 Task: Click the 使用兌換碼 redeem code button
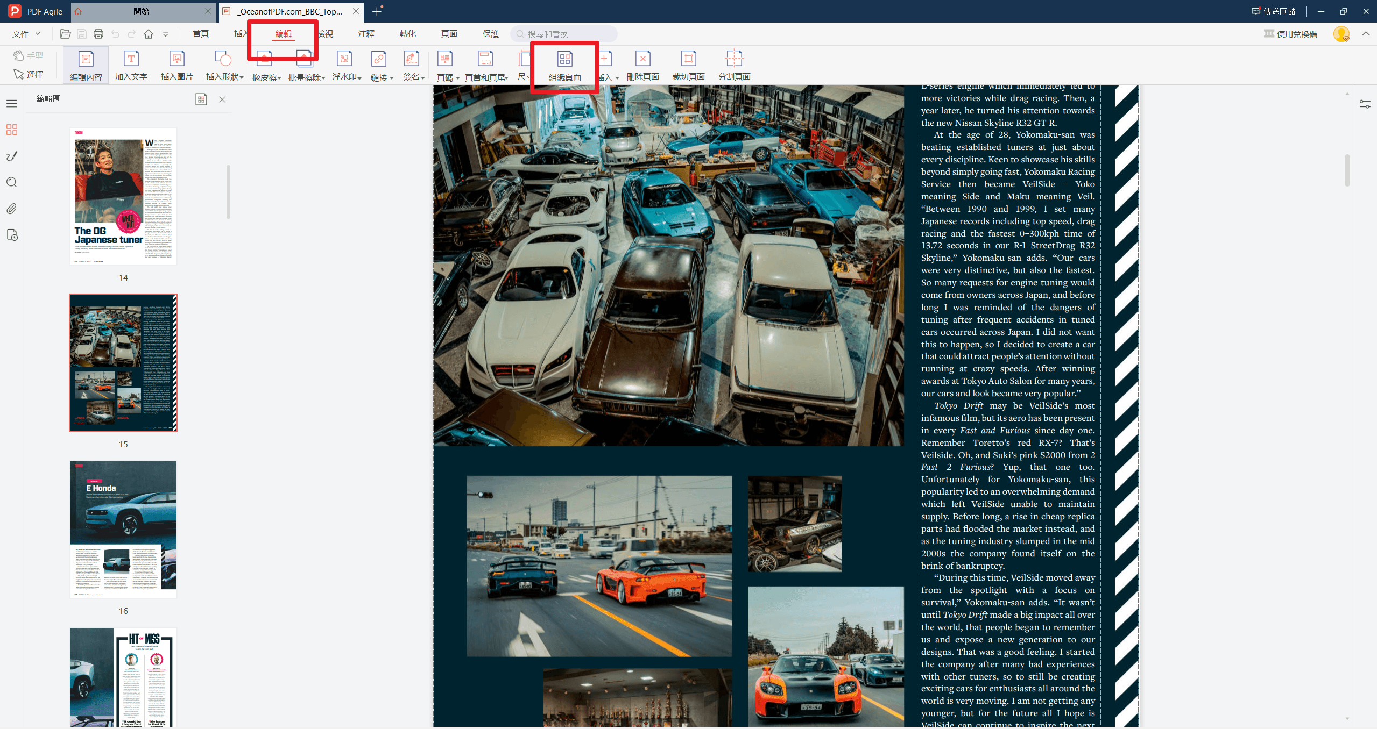click(1290, 34)
